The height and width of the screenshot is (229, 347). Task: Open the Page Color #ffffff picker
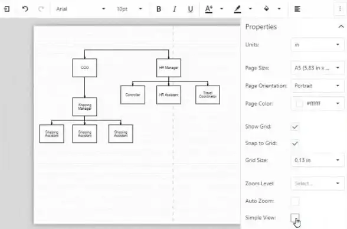[x=317, y=103]
